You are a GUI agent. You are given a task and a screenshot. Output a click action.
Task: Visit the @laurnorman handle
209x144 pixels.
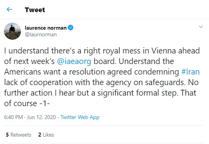coord(41,35)
